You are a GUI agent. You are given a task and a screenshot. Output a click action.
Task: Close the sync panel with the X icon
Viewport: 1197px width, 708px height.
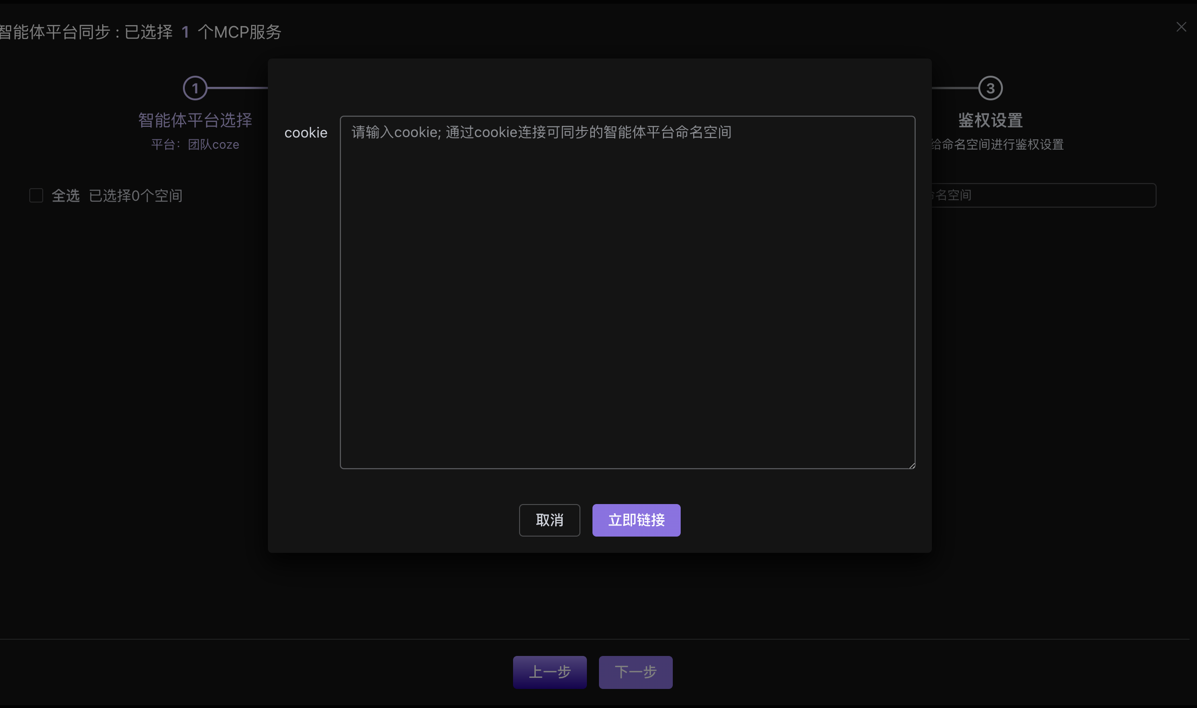click(x=1181, y=27)
